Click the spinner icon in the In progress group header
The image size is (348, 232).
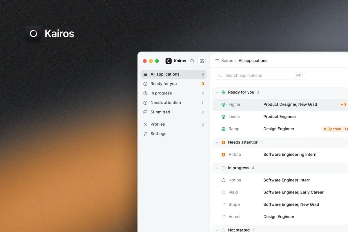(x=223, y=168)
